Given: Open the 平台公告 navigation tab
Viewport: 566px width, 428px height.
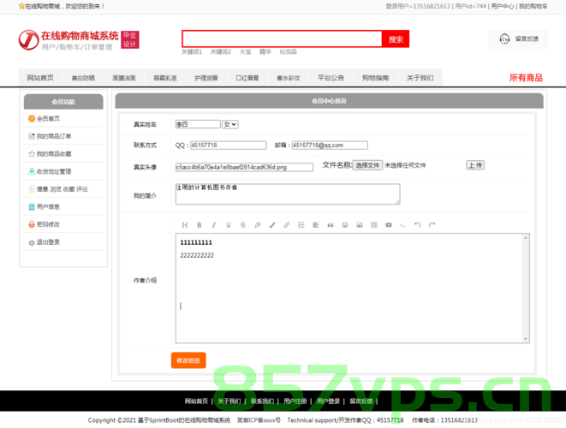Looking at the screenshot, I should click(331, 78).
